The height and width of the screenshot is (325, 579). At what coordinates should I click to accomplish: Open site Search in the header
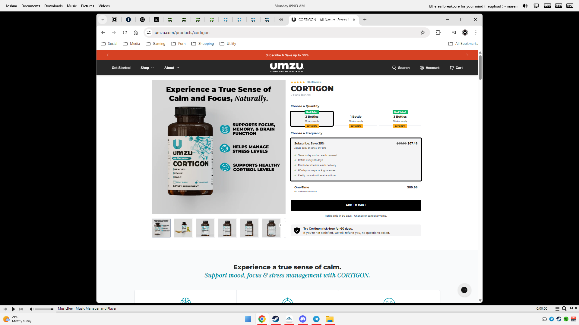coord(401,68)
